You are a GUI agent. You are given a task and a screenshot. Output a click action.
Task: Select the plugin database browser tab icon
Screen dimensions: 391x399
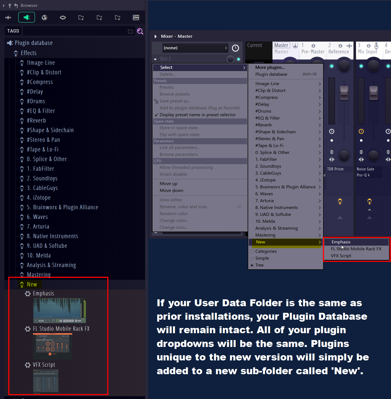[x=26, y=17]
